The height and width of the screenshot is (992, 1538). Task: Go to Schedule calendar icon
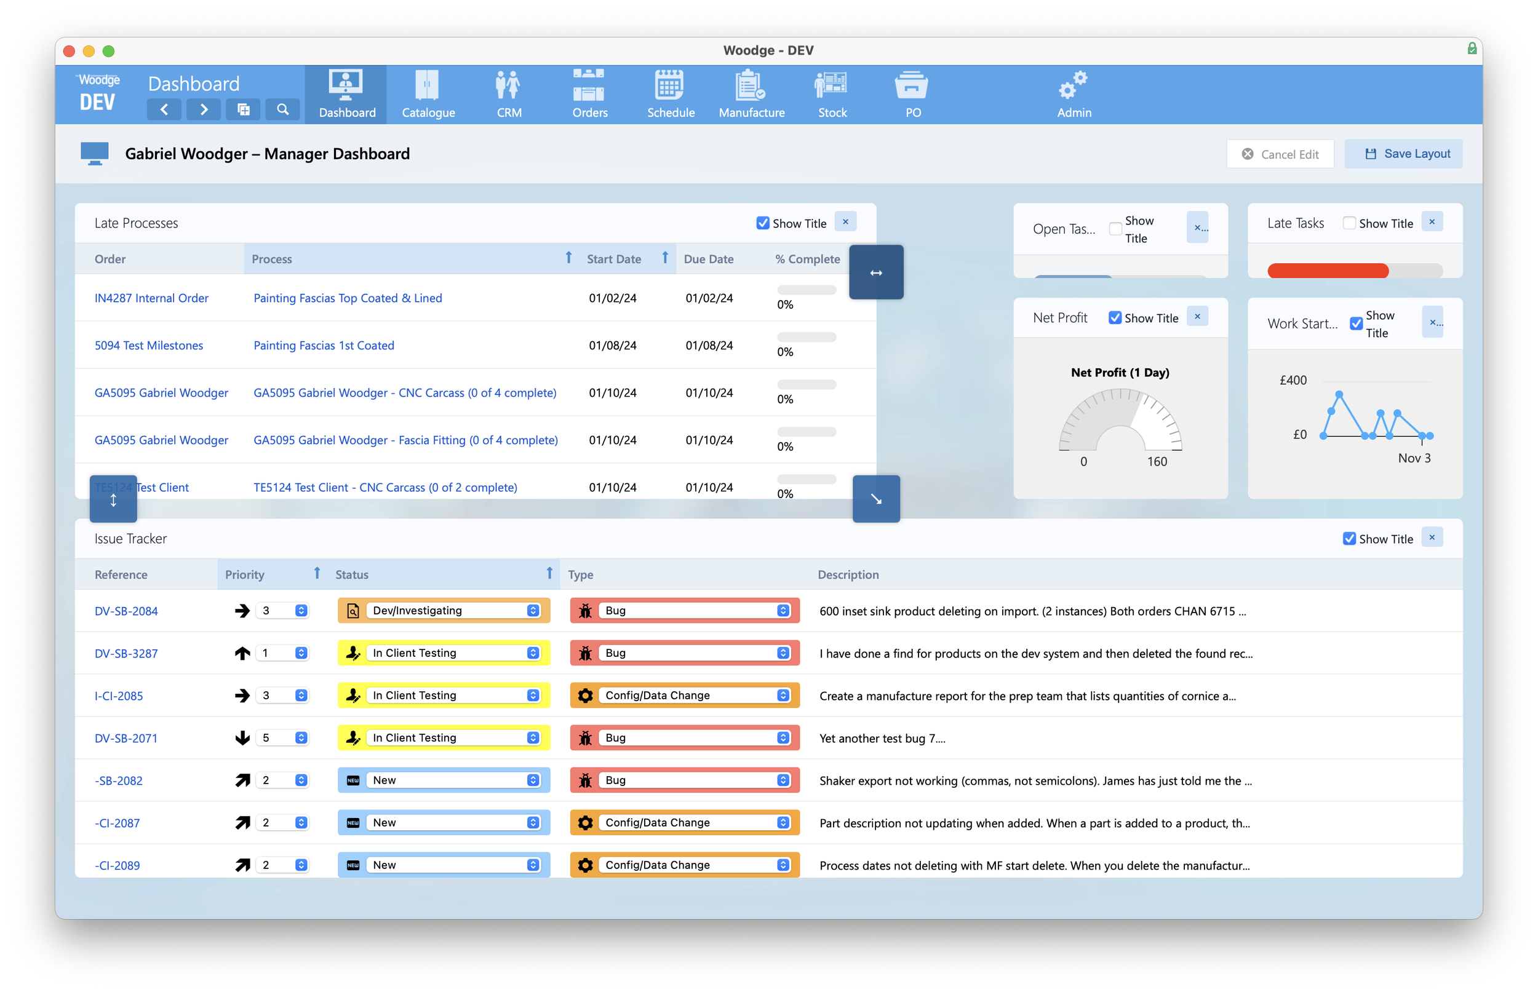[670, 85]
